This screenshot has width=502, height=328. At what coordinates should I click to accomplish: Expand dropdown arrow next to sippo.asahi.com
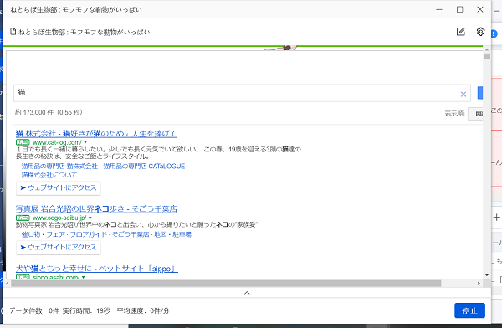tap(83, 277)
